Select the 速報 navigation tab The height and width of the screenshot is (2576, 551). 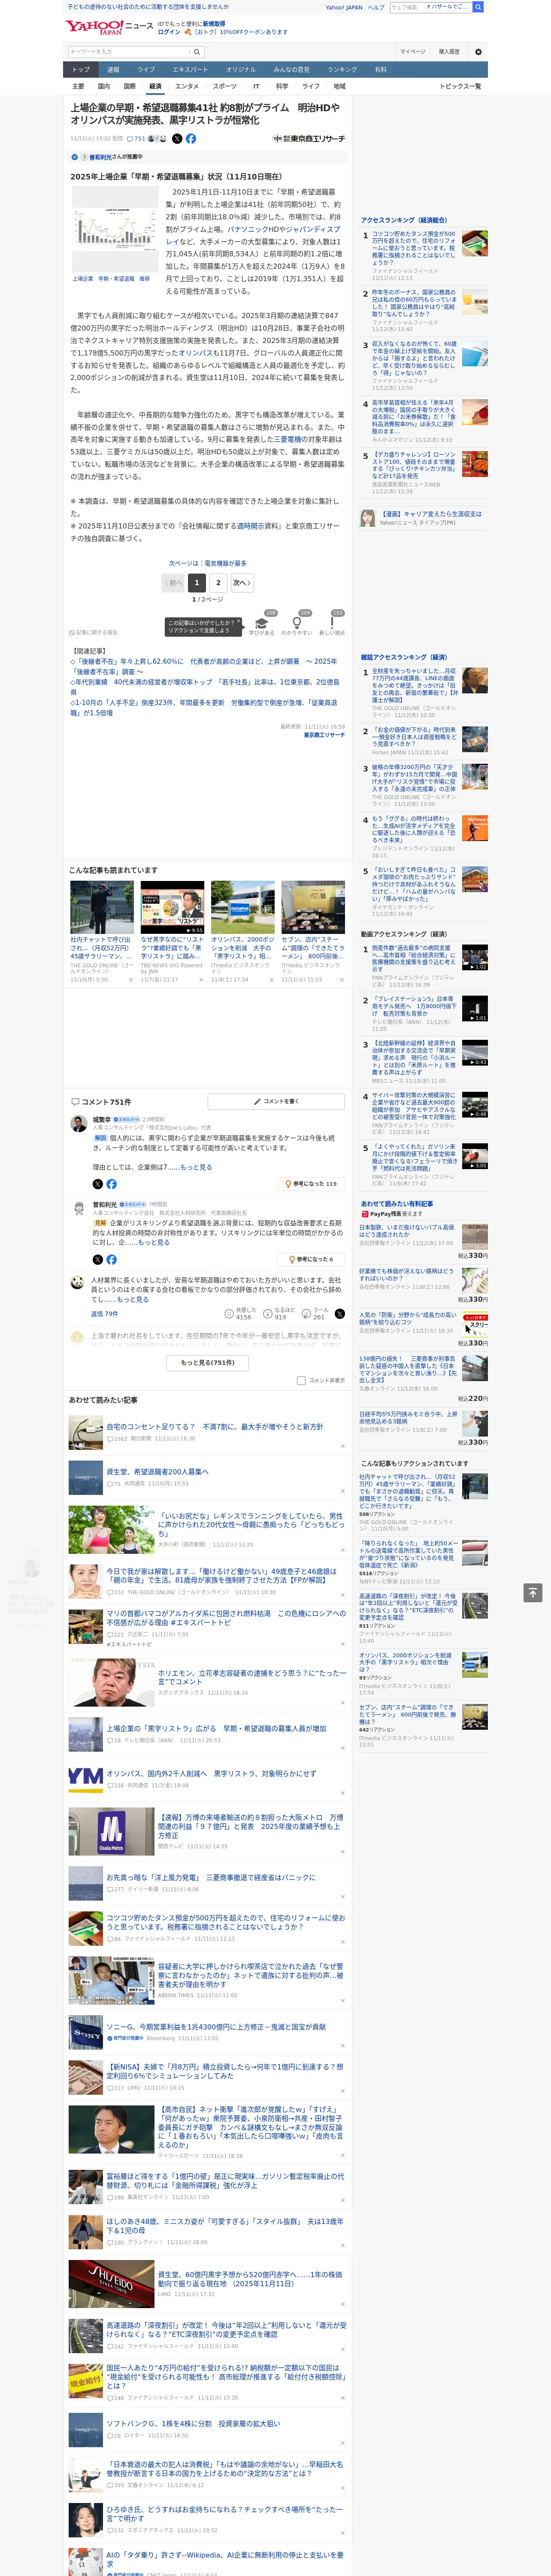tap(113, 70)
